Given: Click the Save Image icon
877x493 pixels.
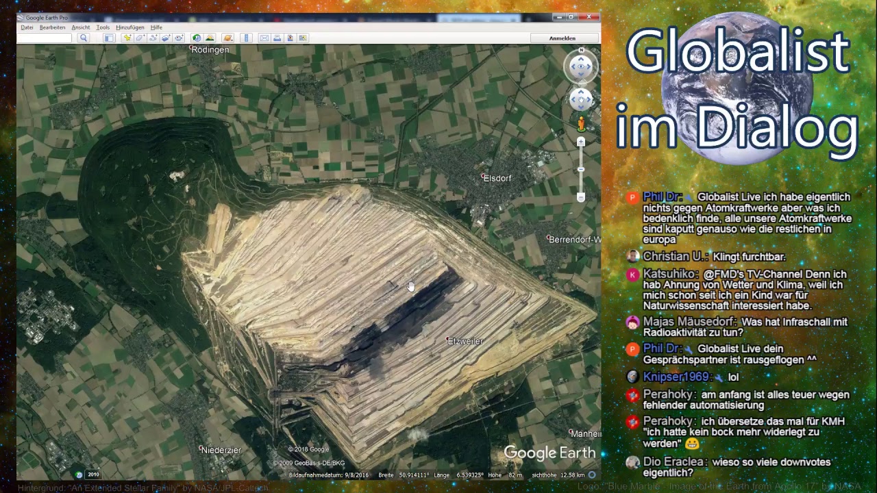Looking at the screenshot, I should pos(290,38).
